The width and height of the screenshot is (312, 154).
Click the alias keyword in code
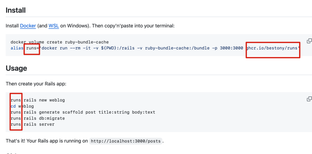(17, 48)
